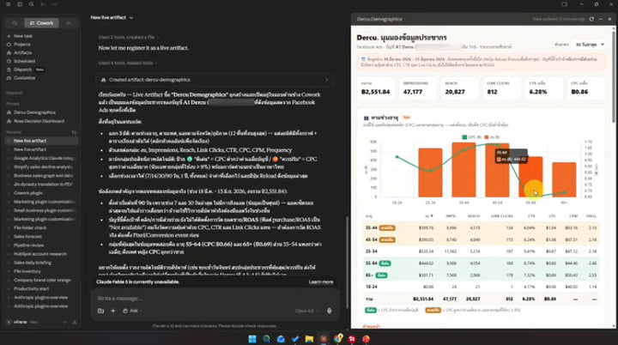This screenshot has width=618, height=345.
Task: Select highlighted New live artifact conversation
Action: point(41,141)
